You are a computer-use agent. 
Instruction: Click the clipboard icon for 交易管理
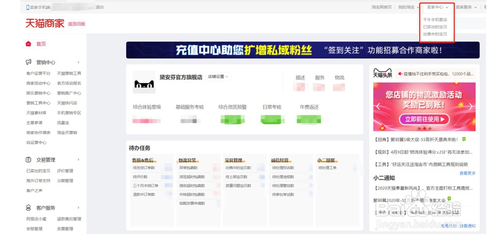(28, 160)
